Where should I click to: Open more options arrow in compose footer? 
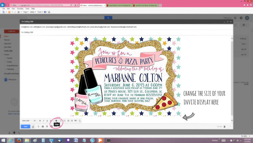point(230,127)
